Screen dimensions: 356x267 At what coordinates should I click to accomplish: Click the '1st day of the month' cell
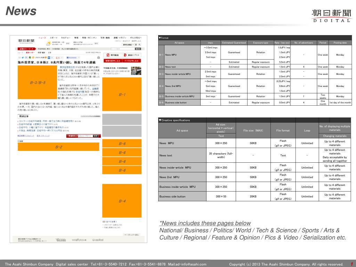340,103
